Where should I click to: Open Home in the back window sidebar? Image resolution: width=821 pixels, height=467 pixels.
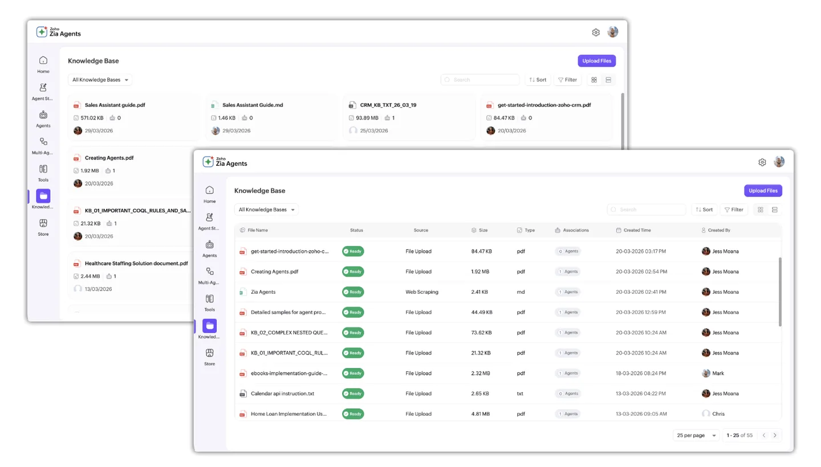(x=43, y=64)
